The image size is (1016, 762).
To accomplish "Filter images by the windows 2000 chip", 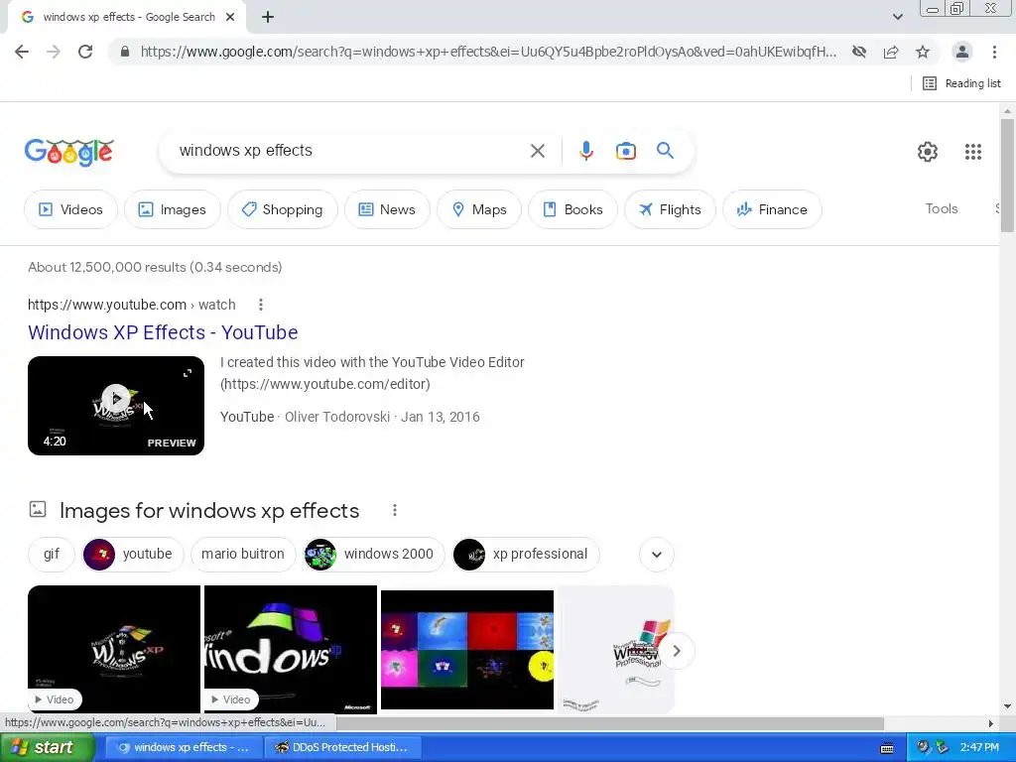I will pos(374,554).
